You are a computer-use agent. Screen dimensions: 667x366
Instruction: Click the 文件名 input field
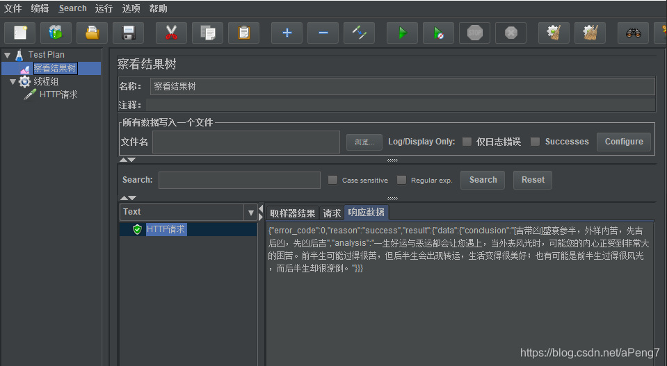[246, 142]
